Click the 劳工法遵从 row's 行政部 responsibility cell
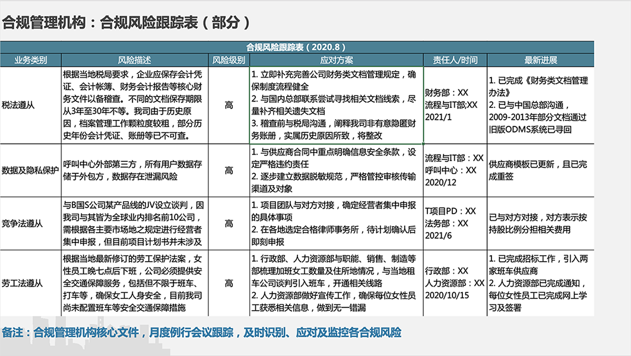631x356 pixels. click(455, 283)
